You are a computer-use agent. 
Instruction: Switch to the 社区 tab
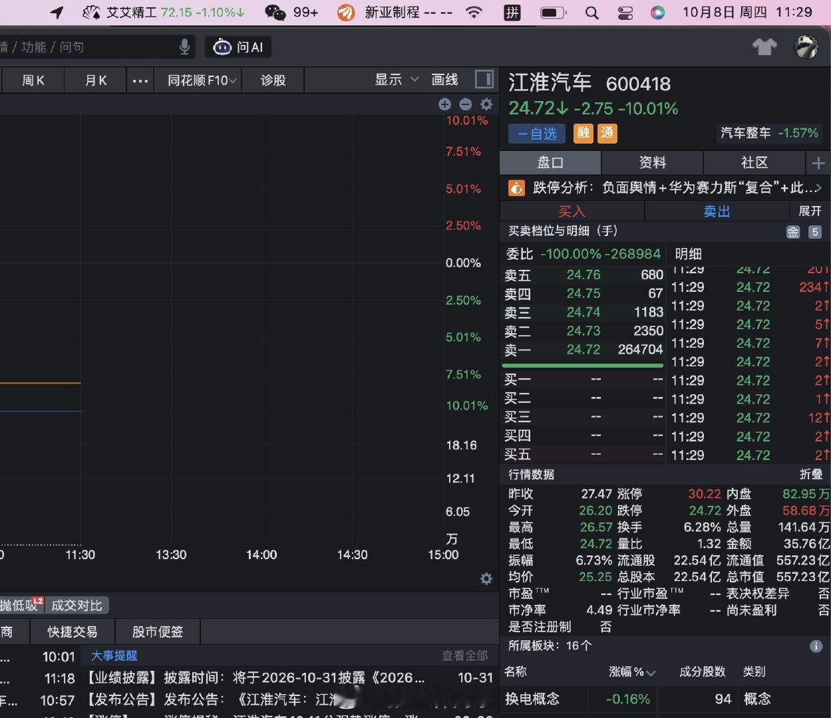coord(754,163)
